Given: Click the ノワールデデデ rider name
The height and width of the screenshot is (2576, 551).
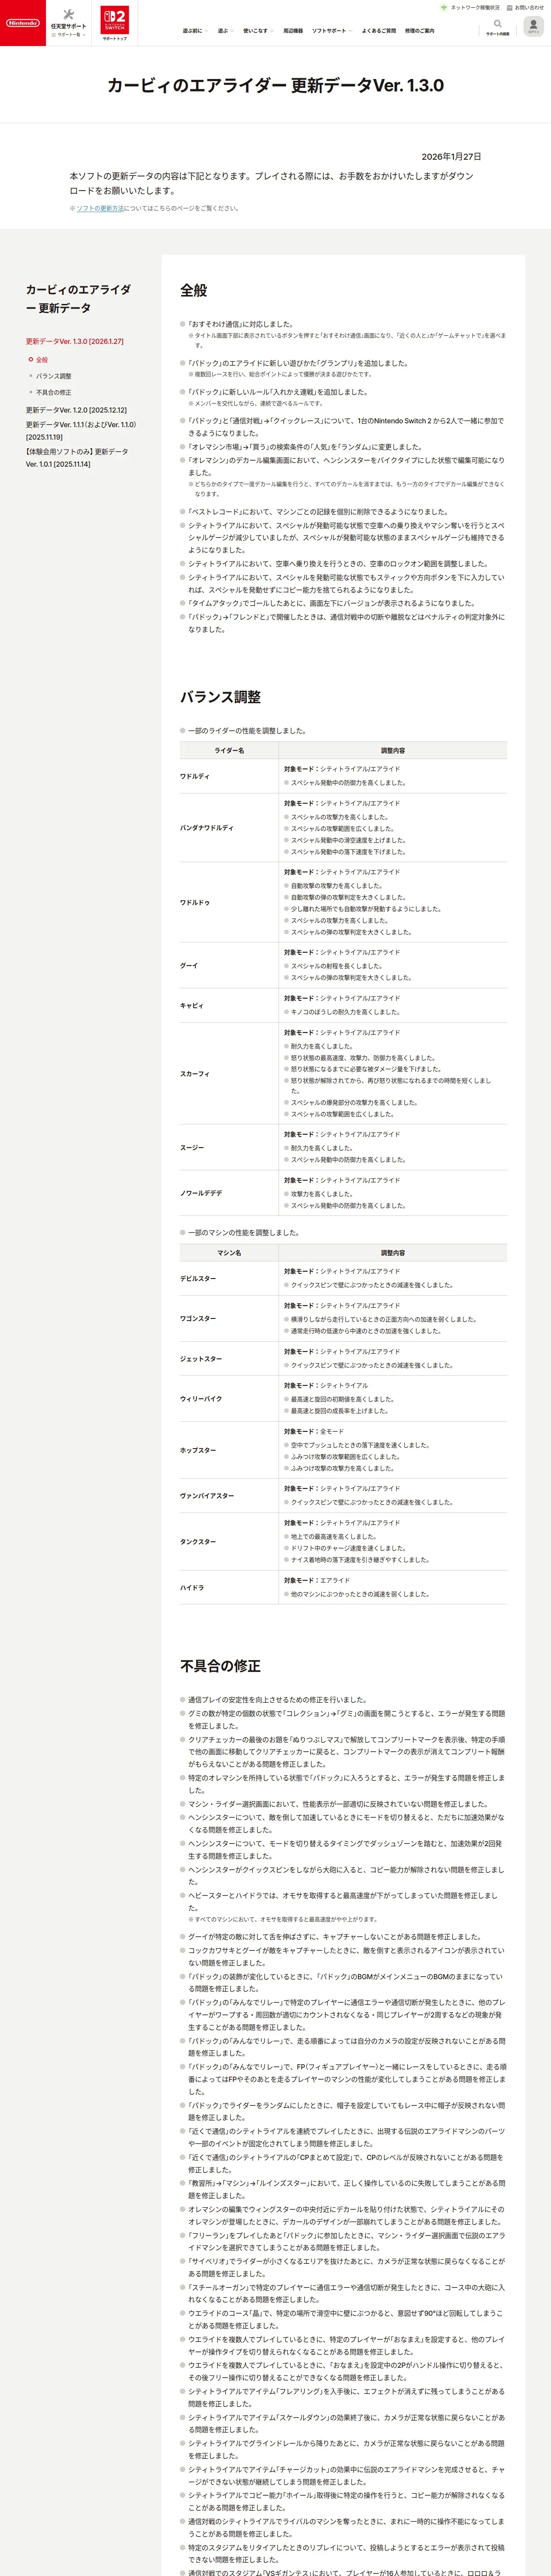Looking at the screenshot, I should click(201, 1193).
